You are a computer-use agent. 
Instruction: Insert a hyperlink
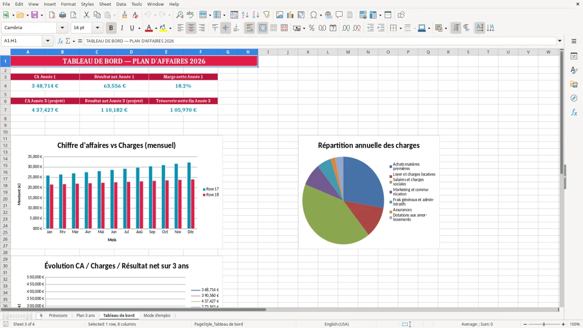tap(328, 15)
